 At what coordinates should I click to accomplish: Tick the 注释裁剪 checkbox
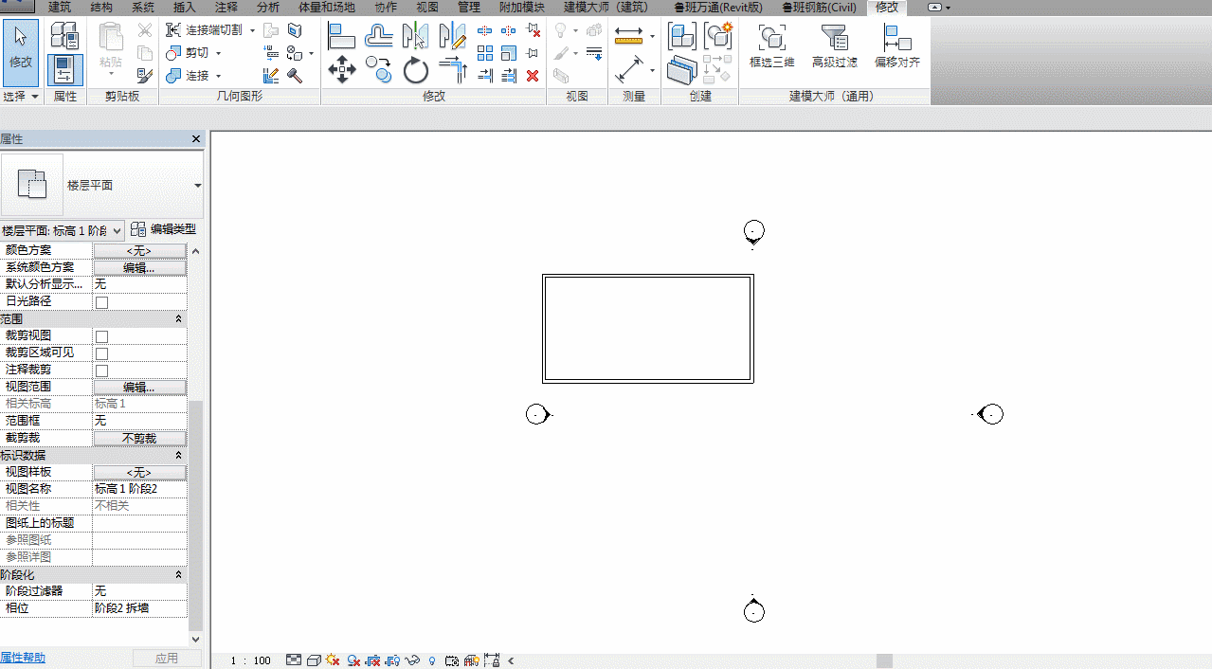[101, 371]
